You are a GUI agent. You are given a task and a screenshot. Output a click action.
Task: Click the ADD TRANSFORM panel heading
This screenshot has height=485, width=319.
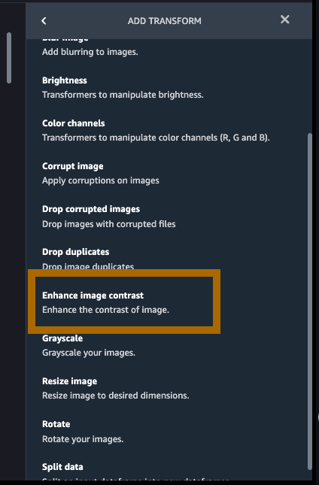[164, 21]
